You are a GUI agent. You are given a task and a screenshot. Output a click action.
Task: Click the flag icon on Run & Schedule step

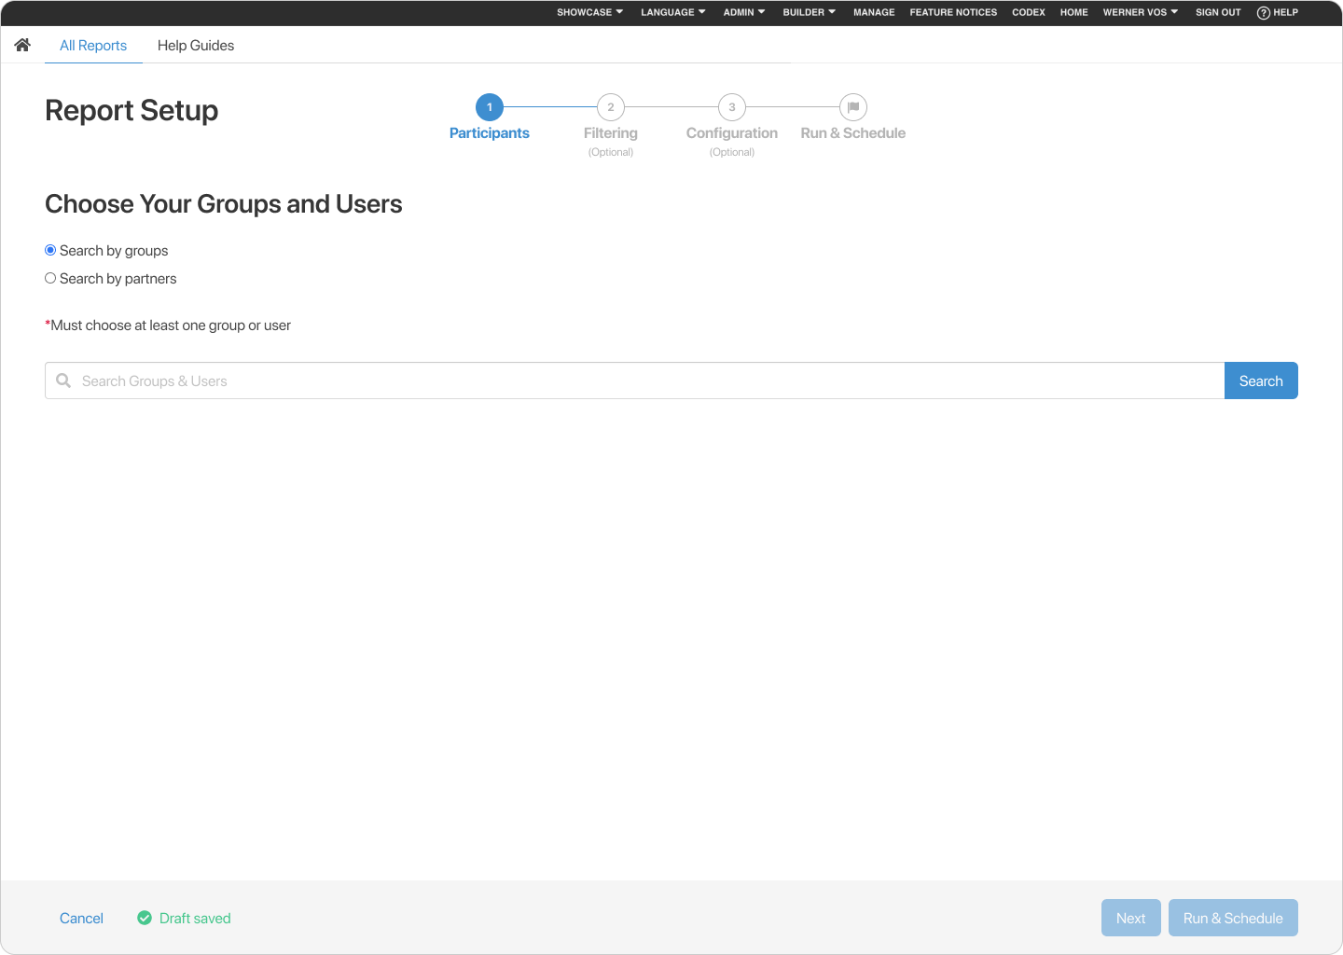click(852, 106)
